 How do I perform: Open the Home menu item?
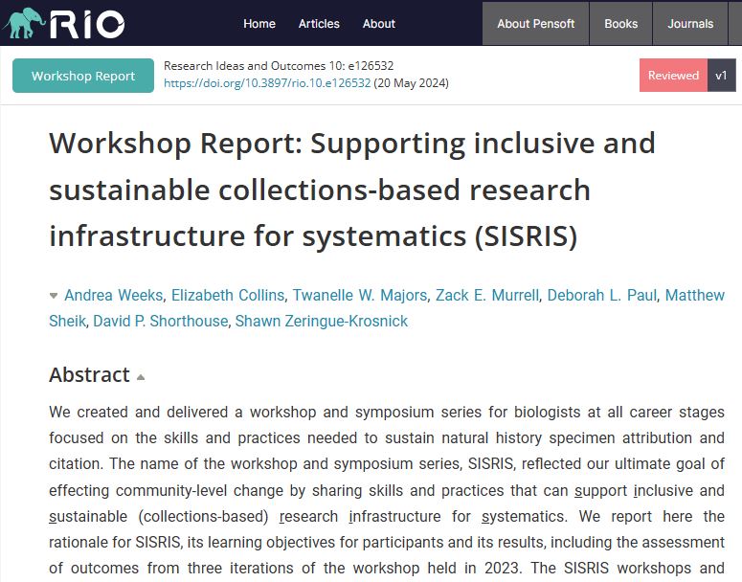click(x=259, y=24)
